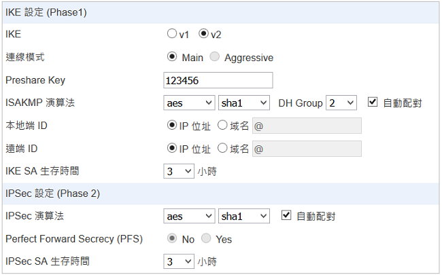The width and height of the screenshot is (442, 275).
Task: Open the DH Group dropdown
Action: tap(341, 103)
